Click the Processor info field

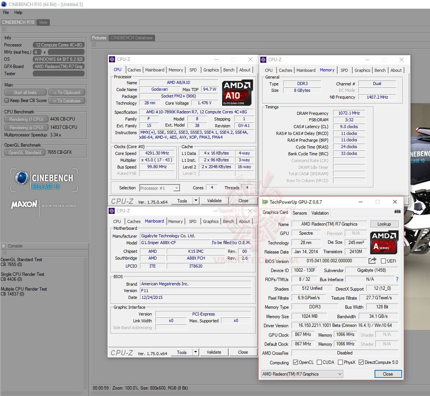tap(59, 45)
